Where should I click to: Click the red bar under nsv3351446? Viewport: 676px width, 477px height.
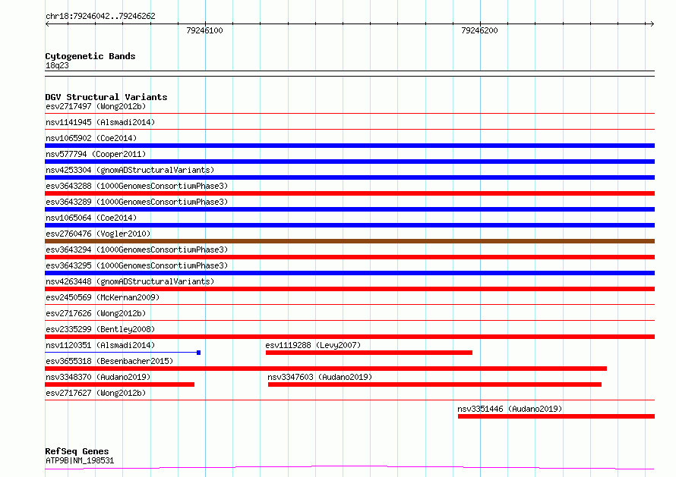[x=556, y=416]
